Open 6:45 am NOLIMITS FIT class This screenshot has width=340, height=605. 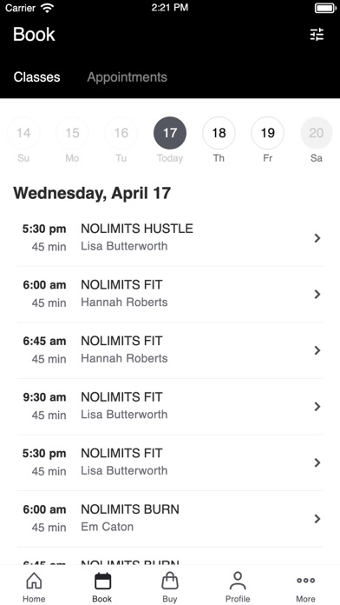(170, 350)
